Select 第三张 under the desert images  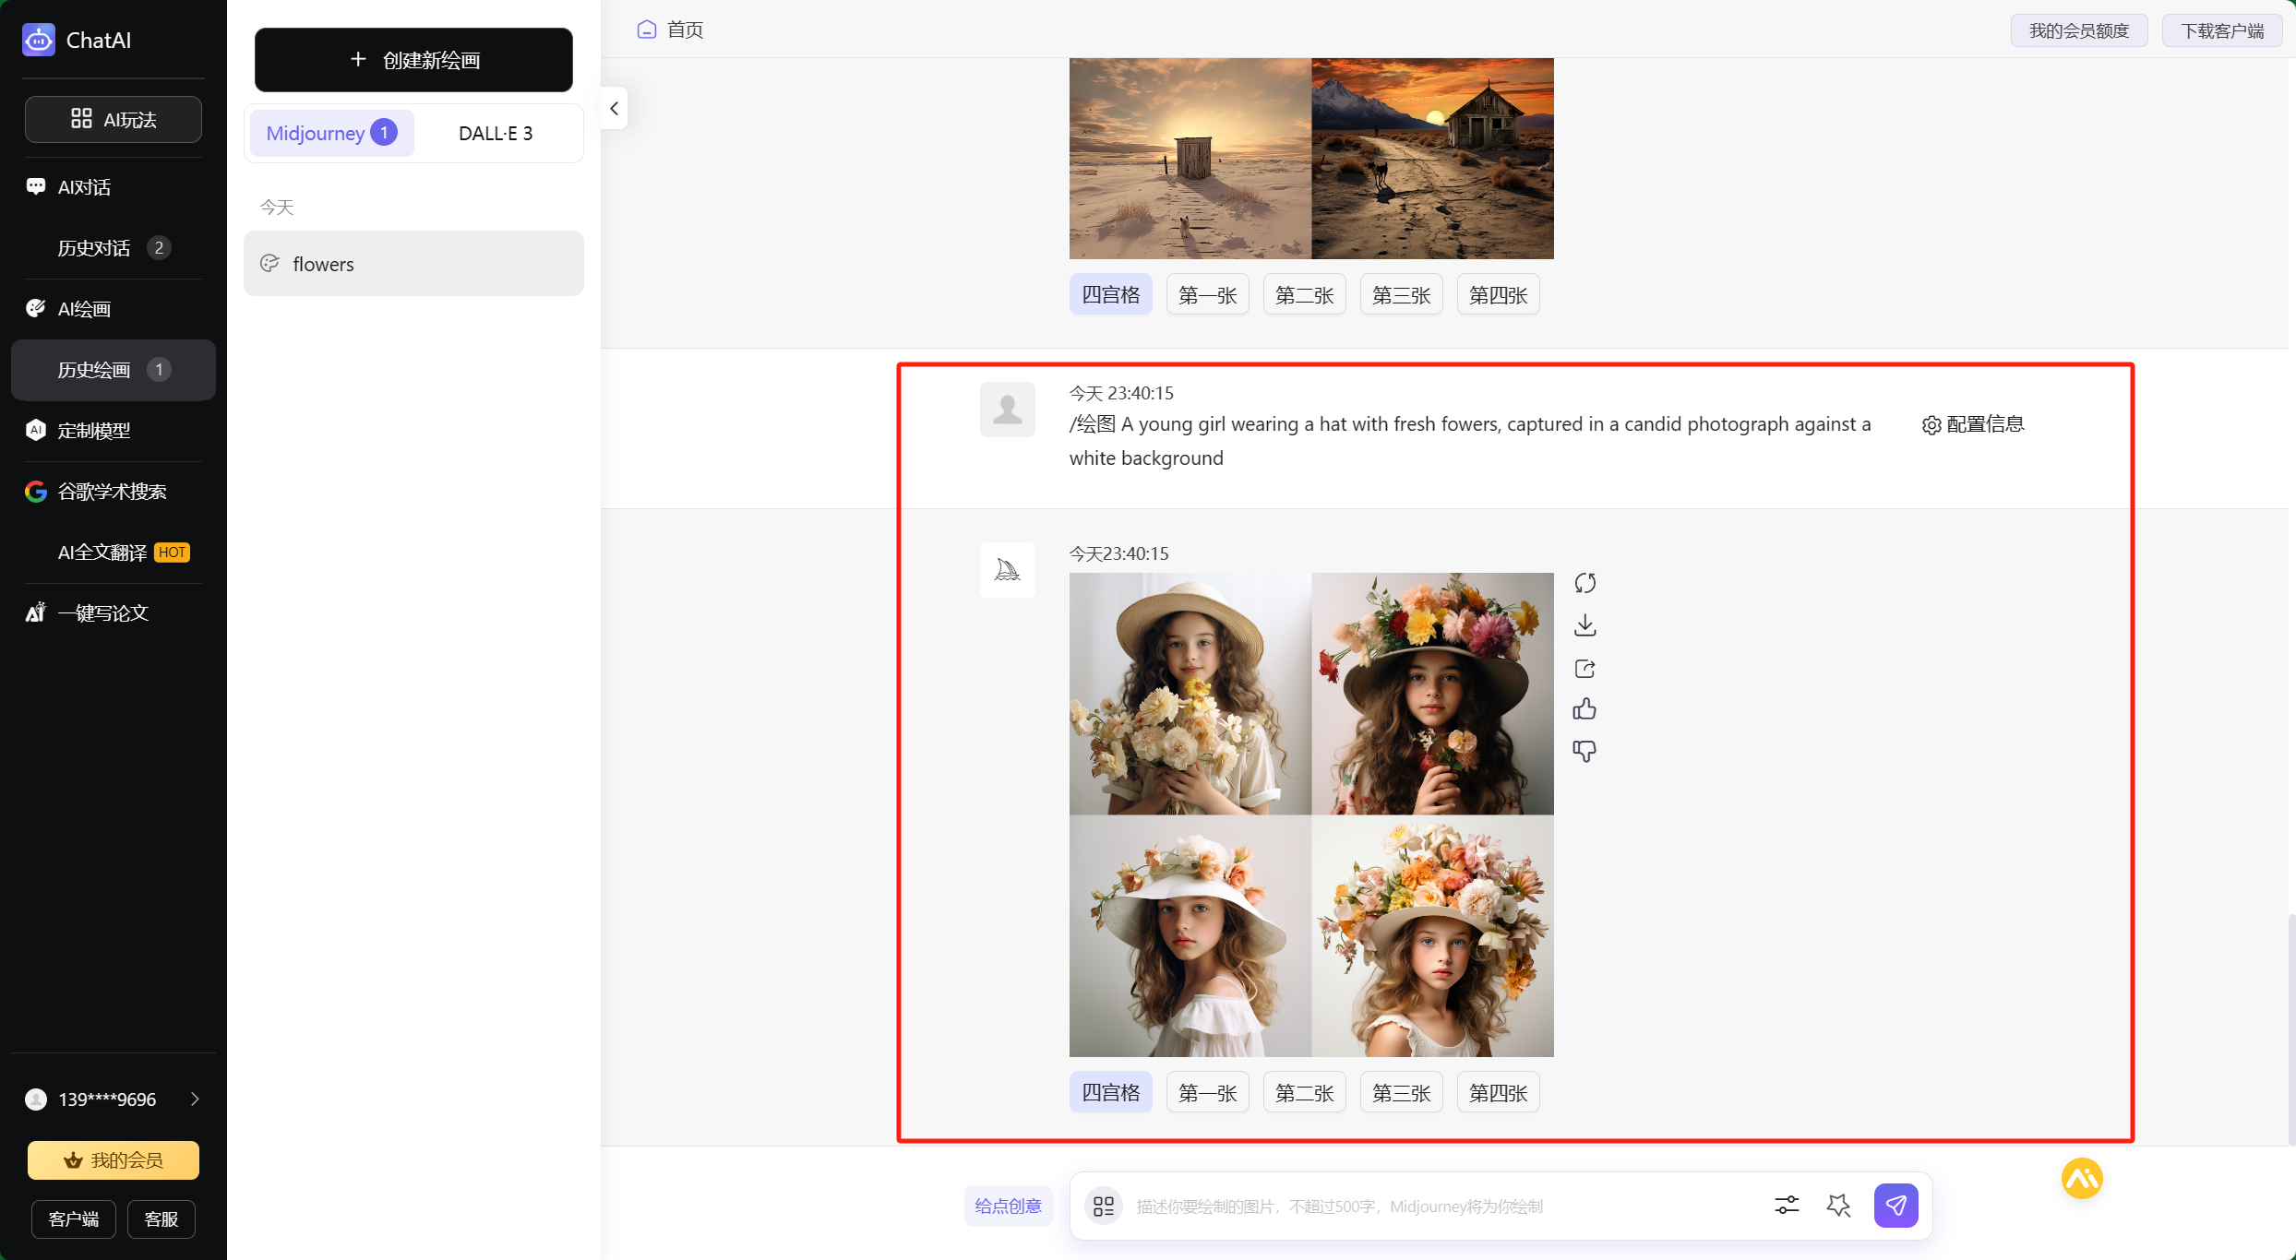pyautogui.click(x=1401, y=295)
